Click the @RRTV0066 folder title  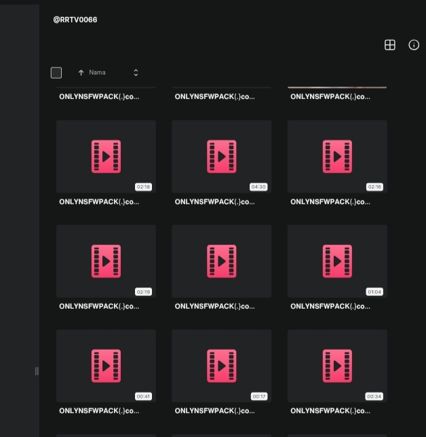pyautogui.click(x=75, y=20)
